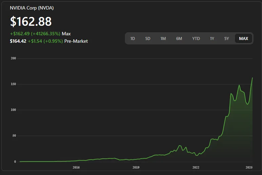
Task: Click the 2016 x-axis label
Action: [76, 167]
